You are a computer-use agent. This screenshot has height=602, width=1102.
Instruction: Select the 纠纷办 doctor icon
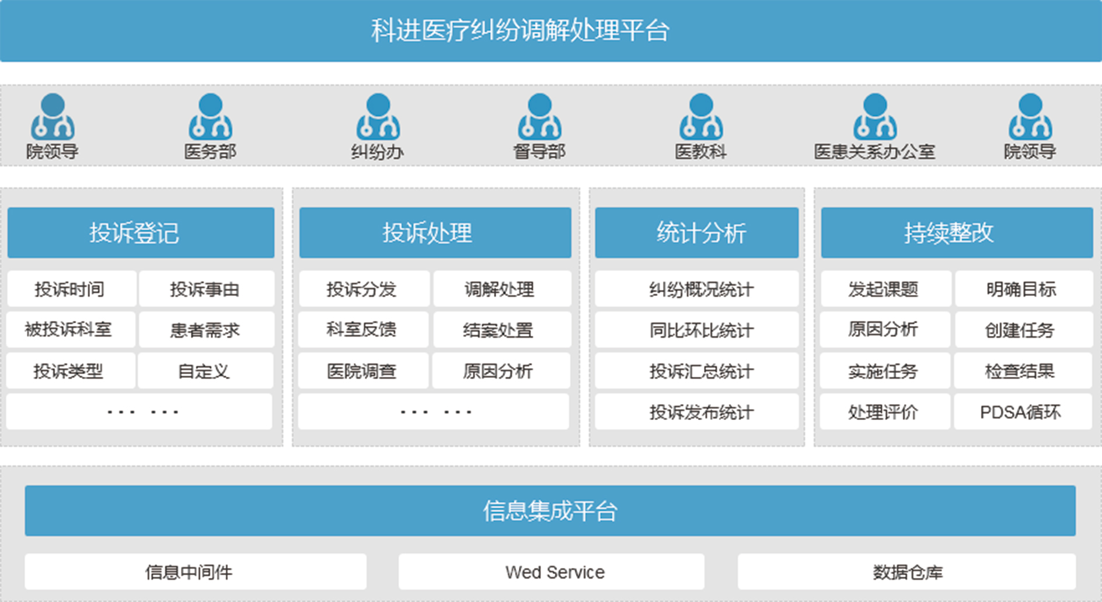pyautogui.click(x=378, y=118)
